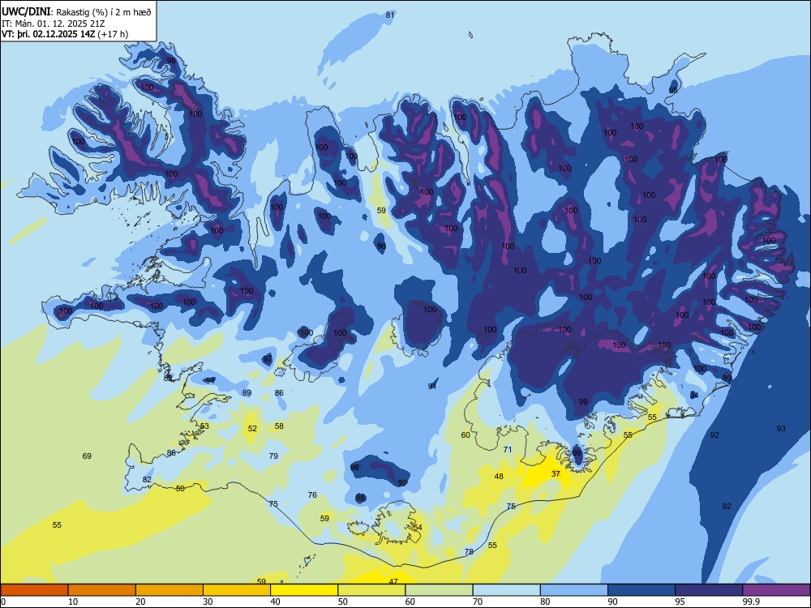Click the '58' humidity value on the map
The height and width of the screenshot is (608, 811).
[x=279, y=426]
